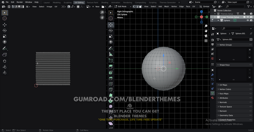Screen dimensions: 254x132
Task: Enable face select mode in 3D viewport
Action: (141, 7)
